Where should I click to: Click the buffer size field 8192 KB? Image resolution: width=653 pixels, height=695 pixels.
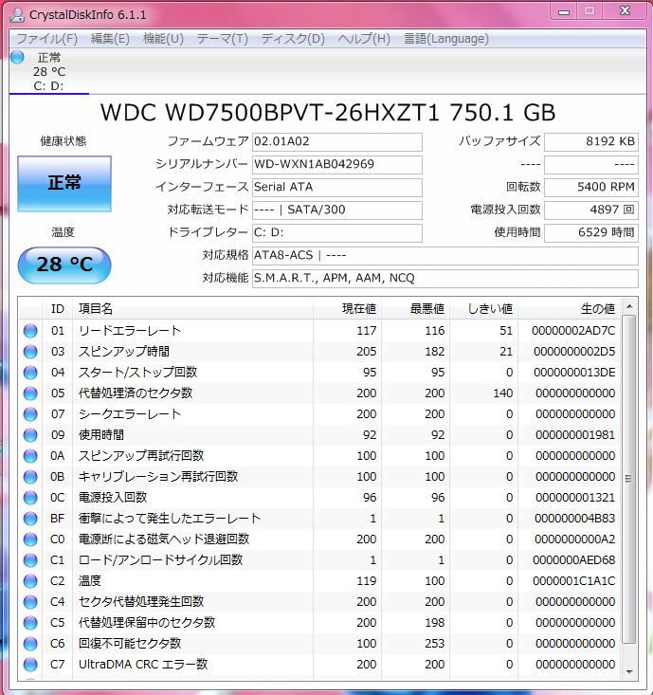(591, 142)
